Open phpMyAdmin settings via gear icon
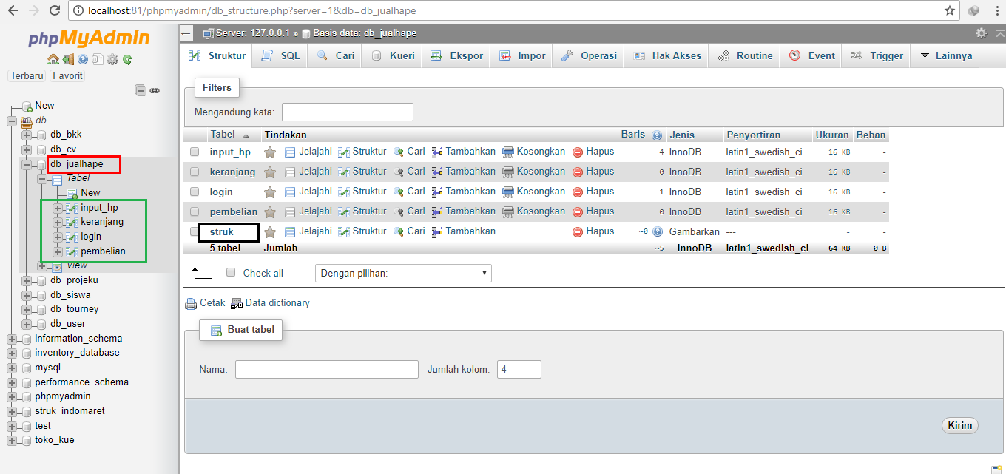Screen dimensions: 1006x474 [x=112, y=59]
